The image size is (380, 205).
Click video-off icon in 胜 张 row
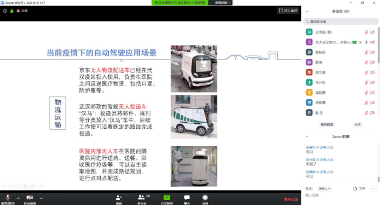[372, 113]
